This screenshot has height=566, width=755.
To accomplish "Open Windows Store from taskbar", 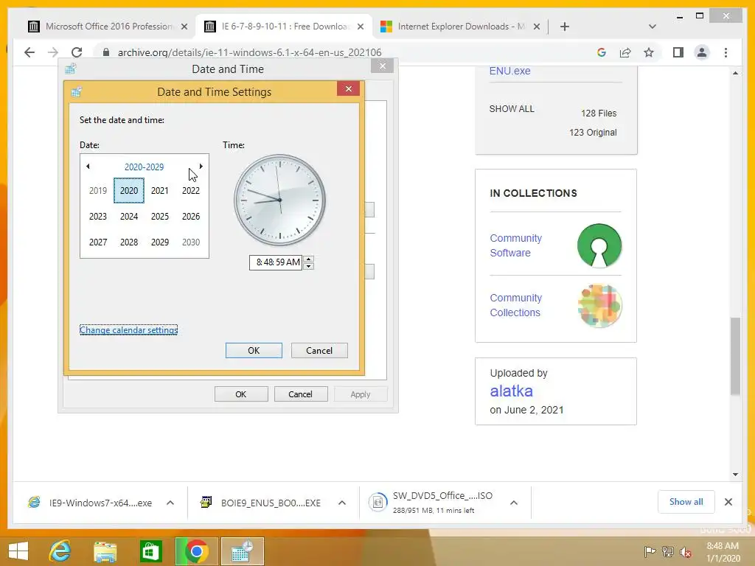I will coord(150,551).
